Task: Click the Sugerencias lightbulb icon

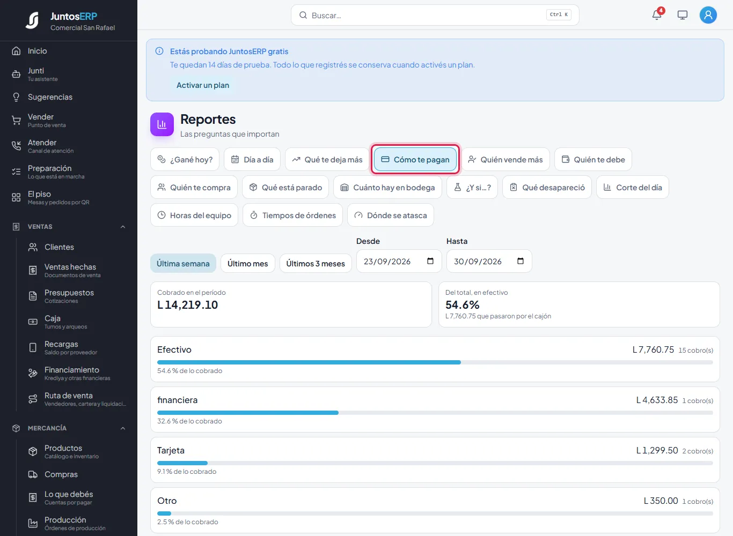Action: 17,97
